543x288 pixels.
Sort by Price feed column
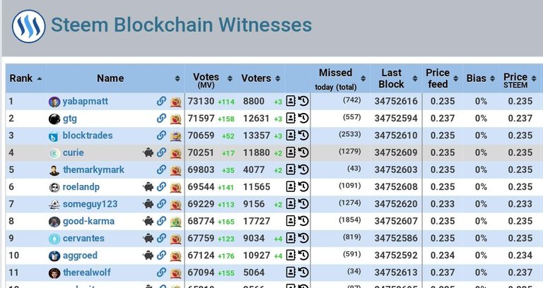point(442,78)
